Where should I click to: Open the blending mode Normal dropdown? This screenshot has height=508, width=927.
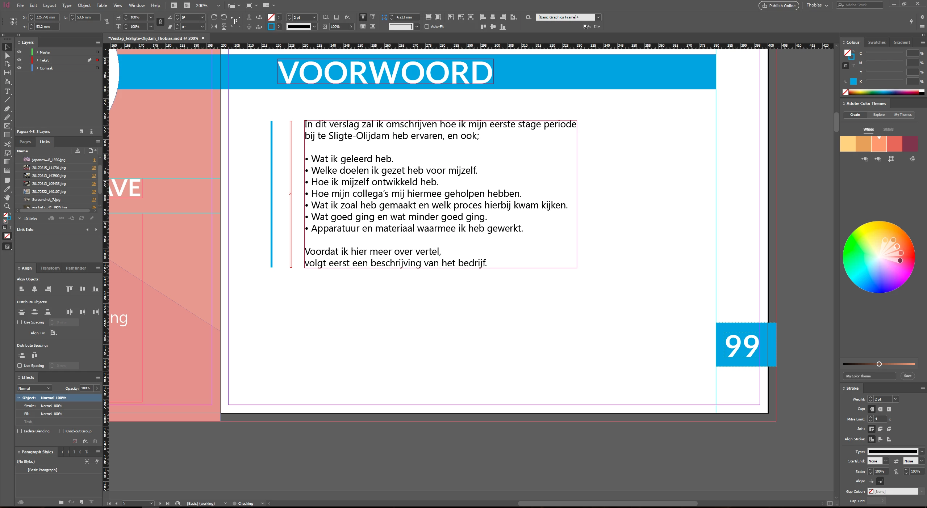click(34, 388)
